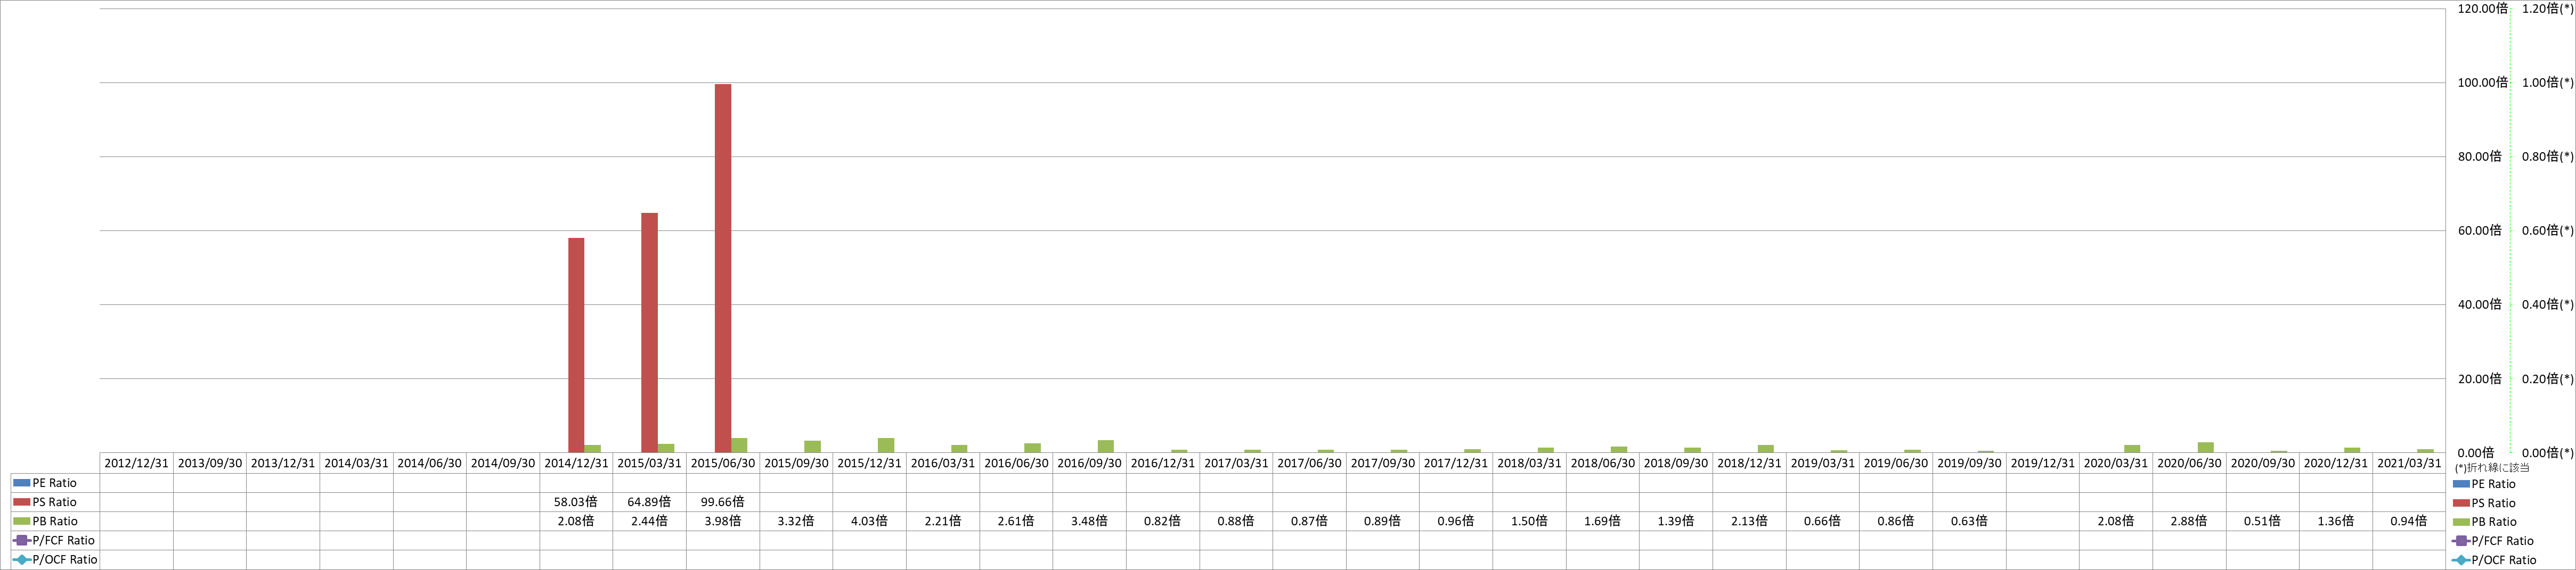Click the 1.36倍 PB Ratio cell

[x=2336, y=521]
